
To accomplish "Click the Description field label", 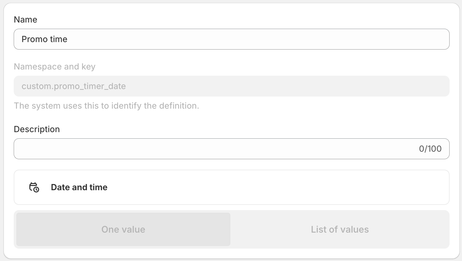I will coord(37,129).
